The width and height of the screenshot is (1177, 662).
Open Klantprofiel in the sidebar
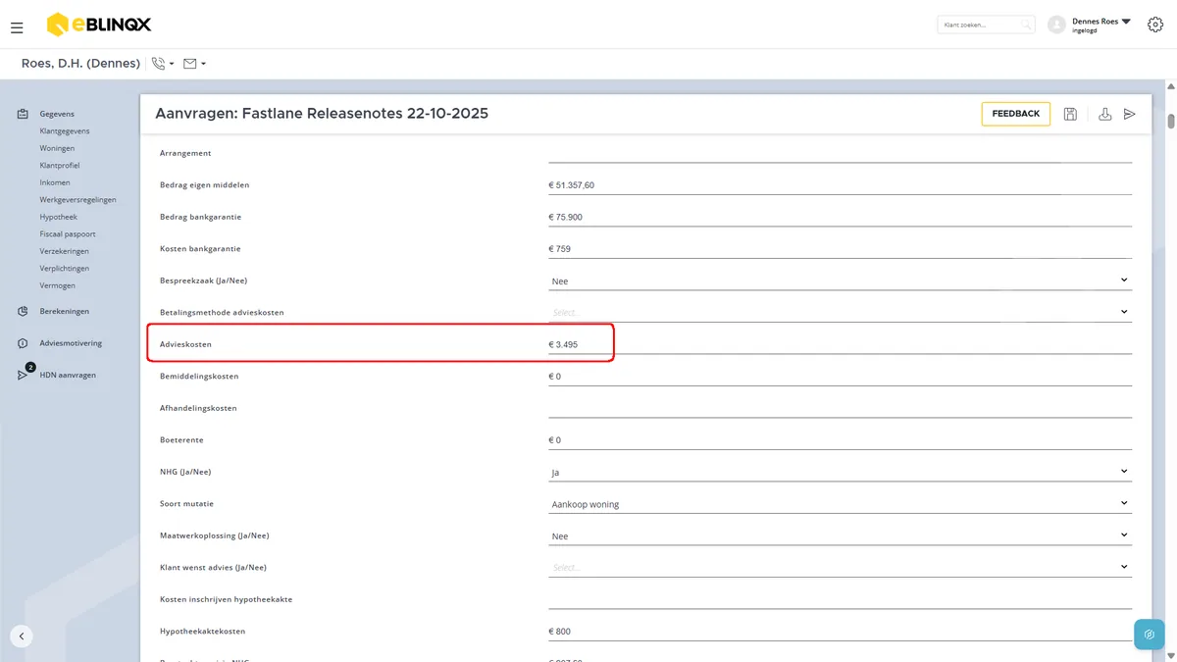tap(60, 166)
